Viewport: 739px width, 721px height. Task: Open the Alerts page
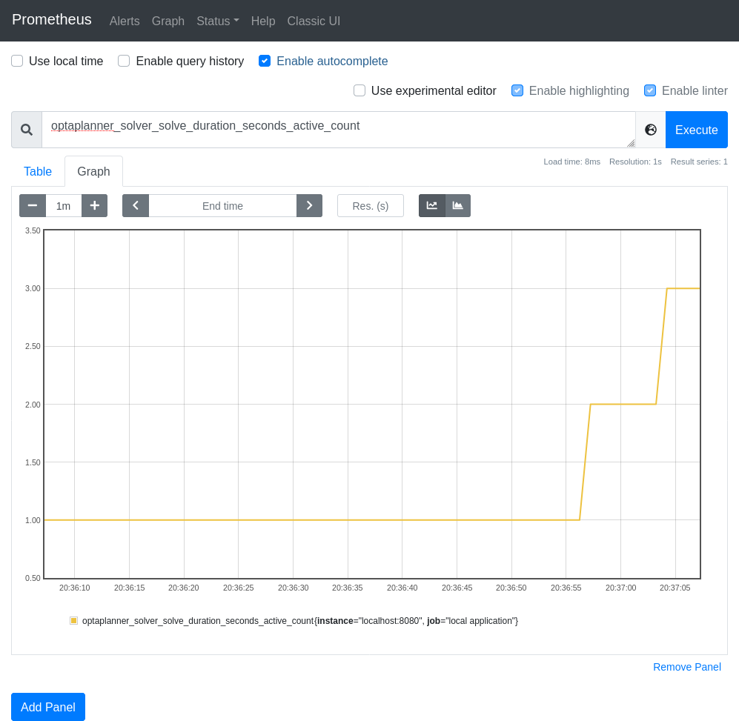125,21
